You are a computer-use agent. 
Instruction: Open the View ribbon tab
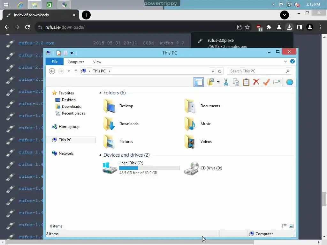pos(97,62)
